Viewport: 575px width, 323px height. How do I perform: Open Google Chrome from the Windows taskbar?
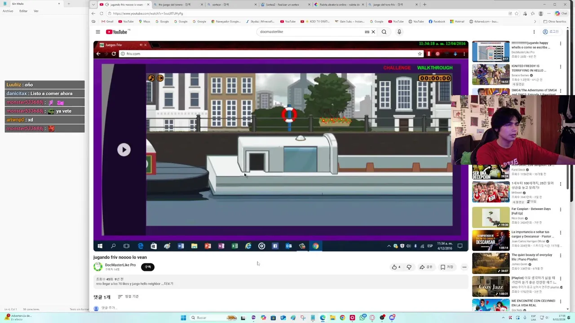(342, 318)
